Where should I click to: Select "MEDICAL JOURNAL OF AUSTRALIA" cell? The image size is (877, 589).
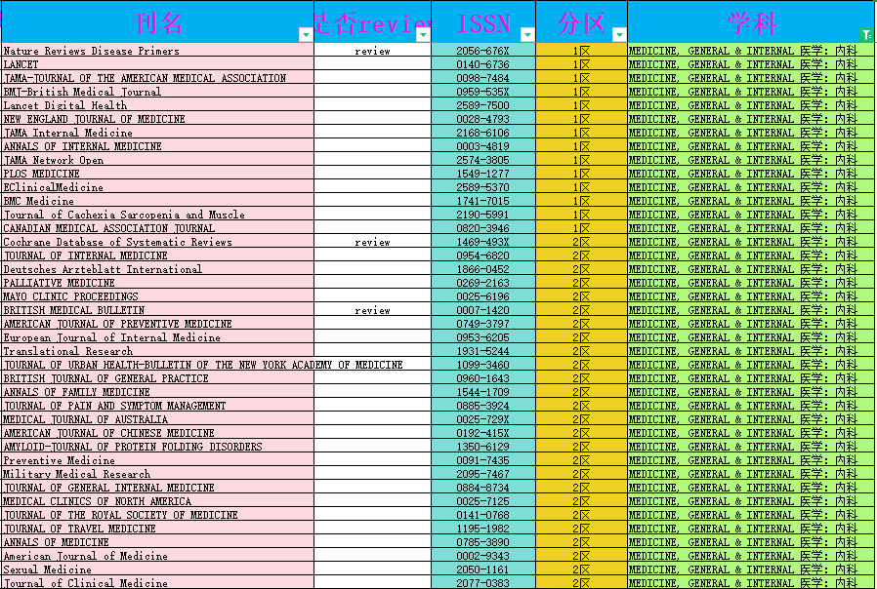[158, 420]
